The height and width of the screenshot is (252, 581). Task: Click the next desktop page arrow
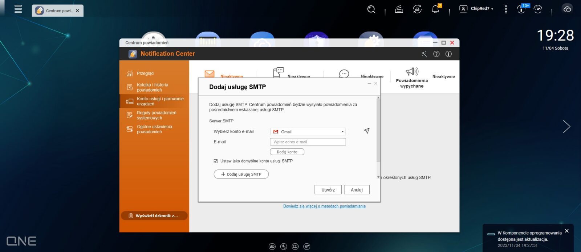point(566,126)
